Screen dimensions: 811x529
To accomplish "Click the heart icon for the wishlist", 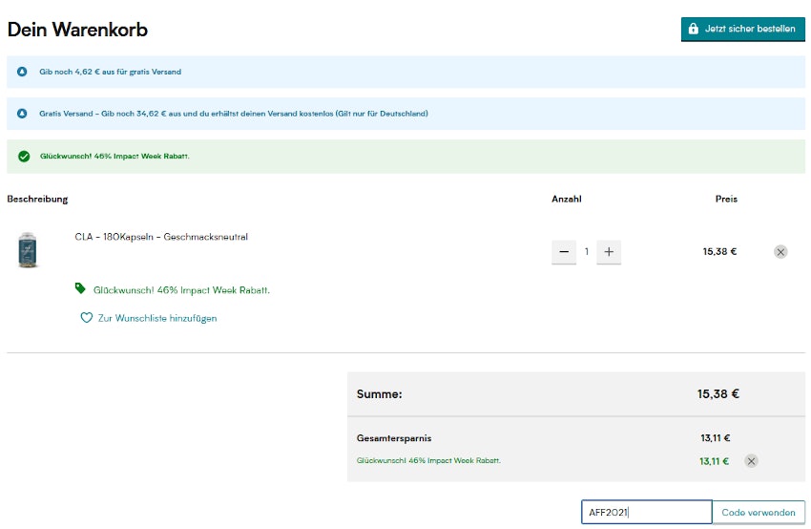I will coord(86,318).
